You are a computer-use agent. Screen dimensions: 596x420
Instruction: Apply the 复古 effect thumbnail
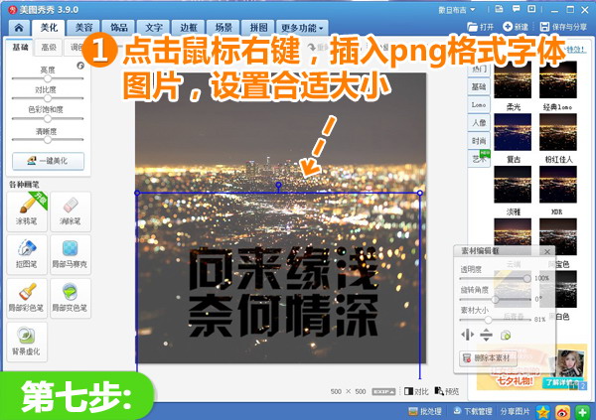coord(513,132)
